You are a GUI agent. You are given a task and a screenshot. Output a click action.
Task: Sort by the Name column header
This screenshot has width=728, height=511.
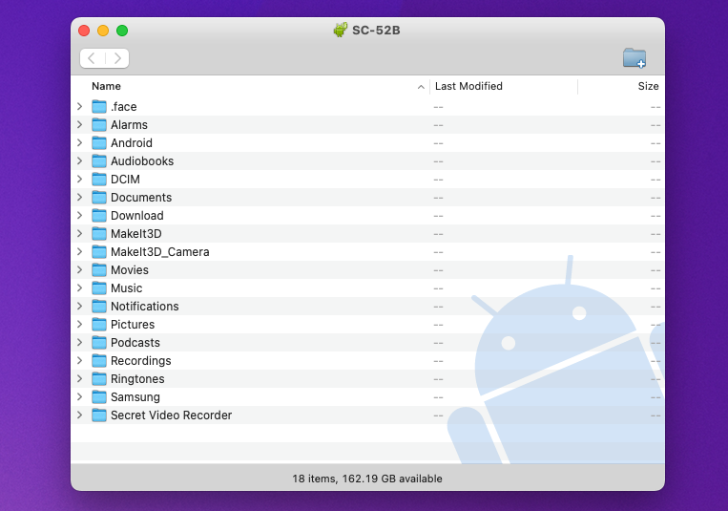click(x=106, y=86)
